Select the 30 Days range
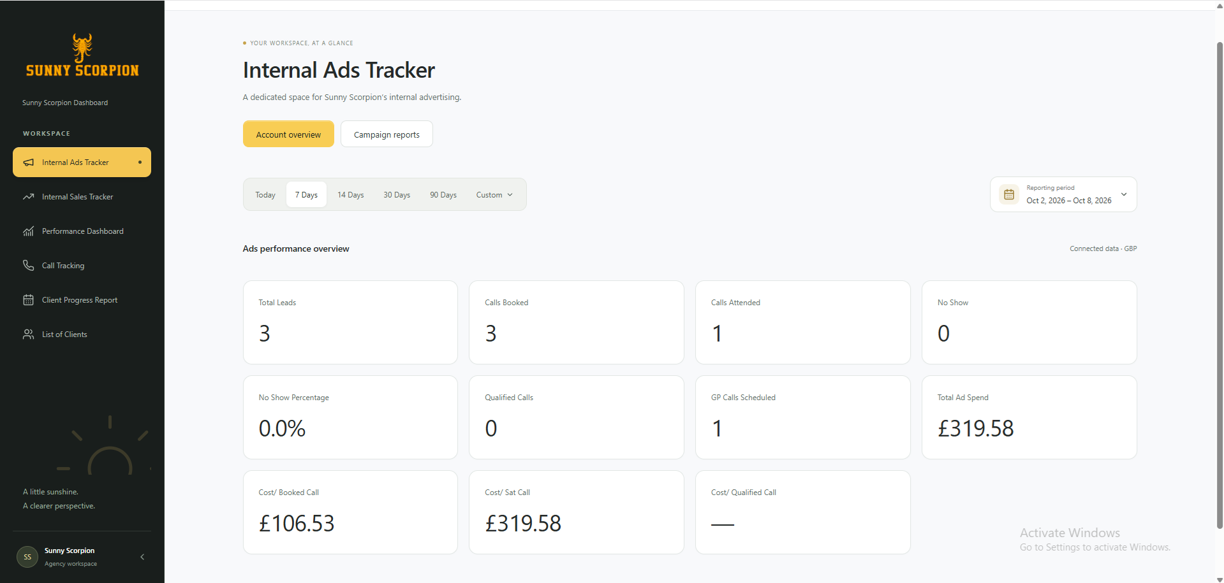The width and height of the screenshot is (1224, 583). point(397,195)
